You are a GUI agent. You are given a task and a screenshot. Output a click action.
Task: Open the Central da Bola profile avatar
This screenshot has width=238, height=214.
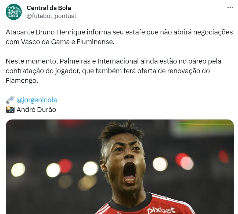tap(14, 12)
